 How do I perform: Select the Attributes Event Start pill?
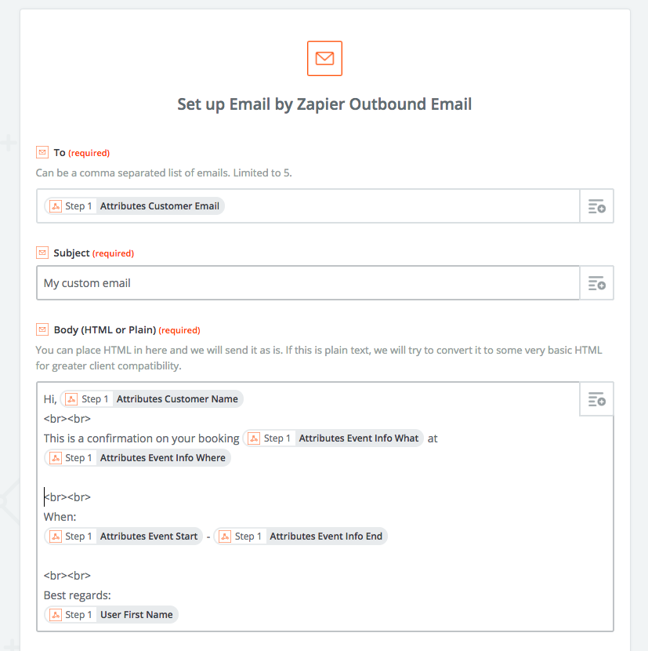pyautogui.click(x=123, y=536)
